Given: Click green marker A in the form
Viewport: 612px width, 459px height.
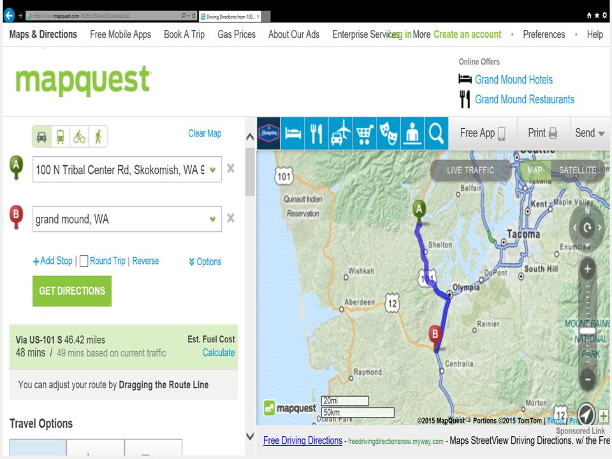Looking at the screenshot, I should click(x=16, y=167).
